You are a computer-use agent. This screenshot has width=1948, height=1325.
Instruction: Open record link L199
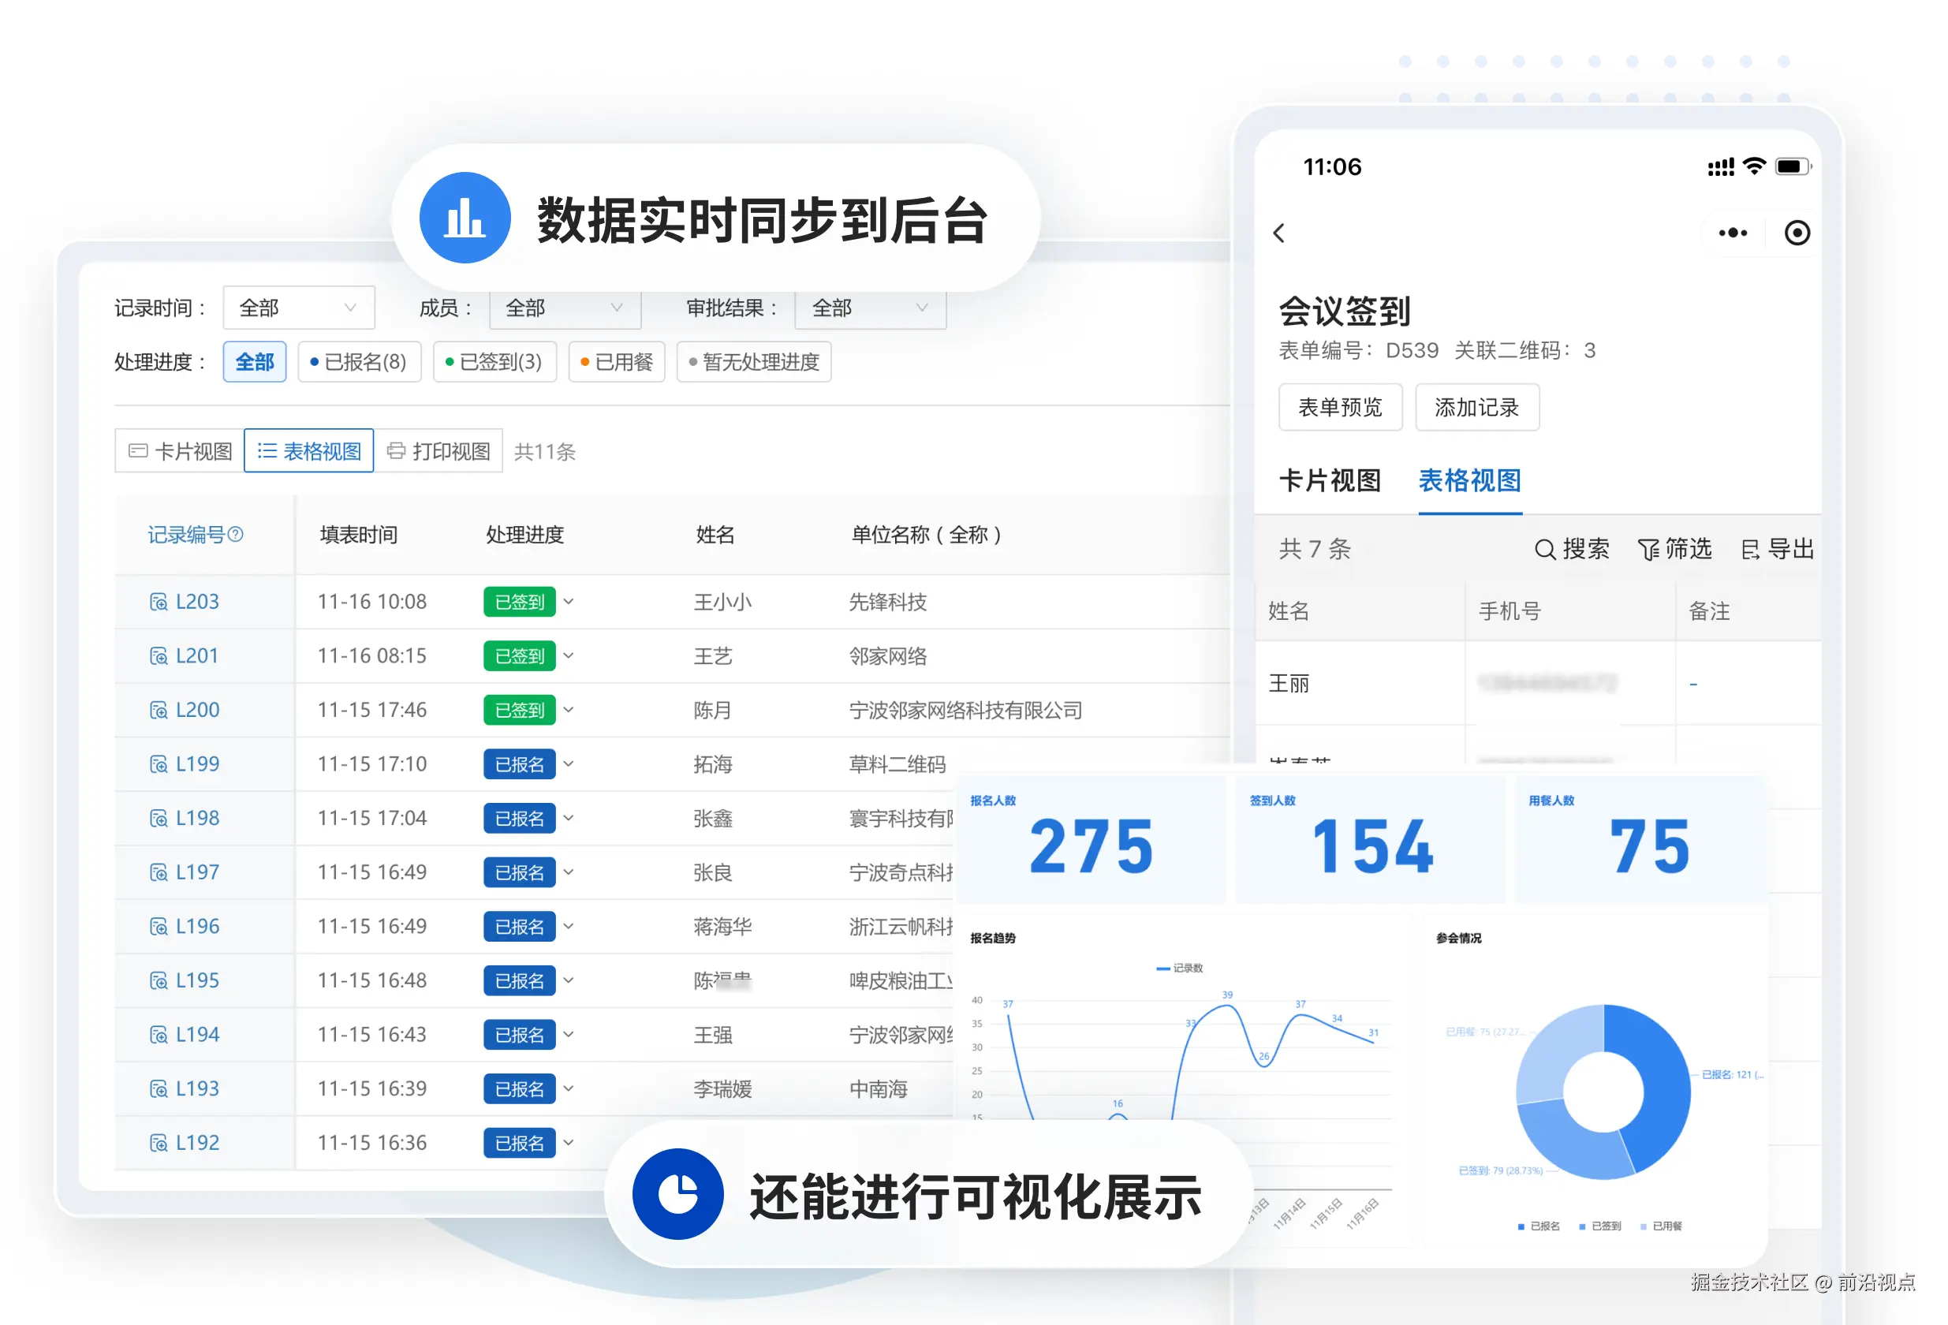(197, 764)
